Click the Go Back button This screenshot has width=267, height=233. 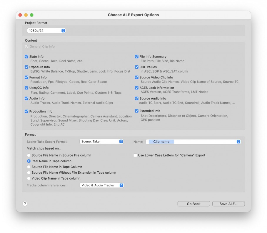point(193,204)
